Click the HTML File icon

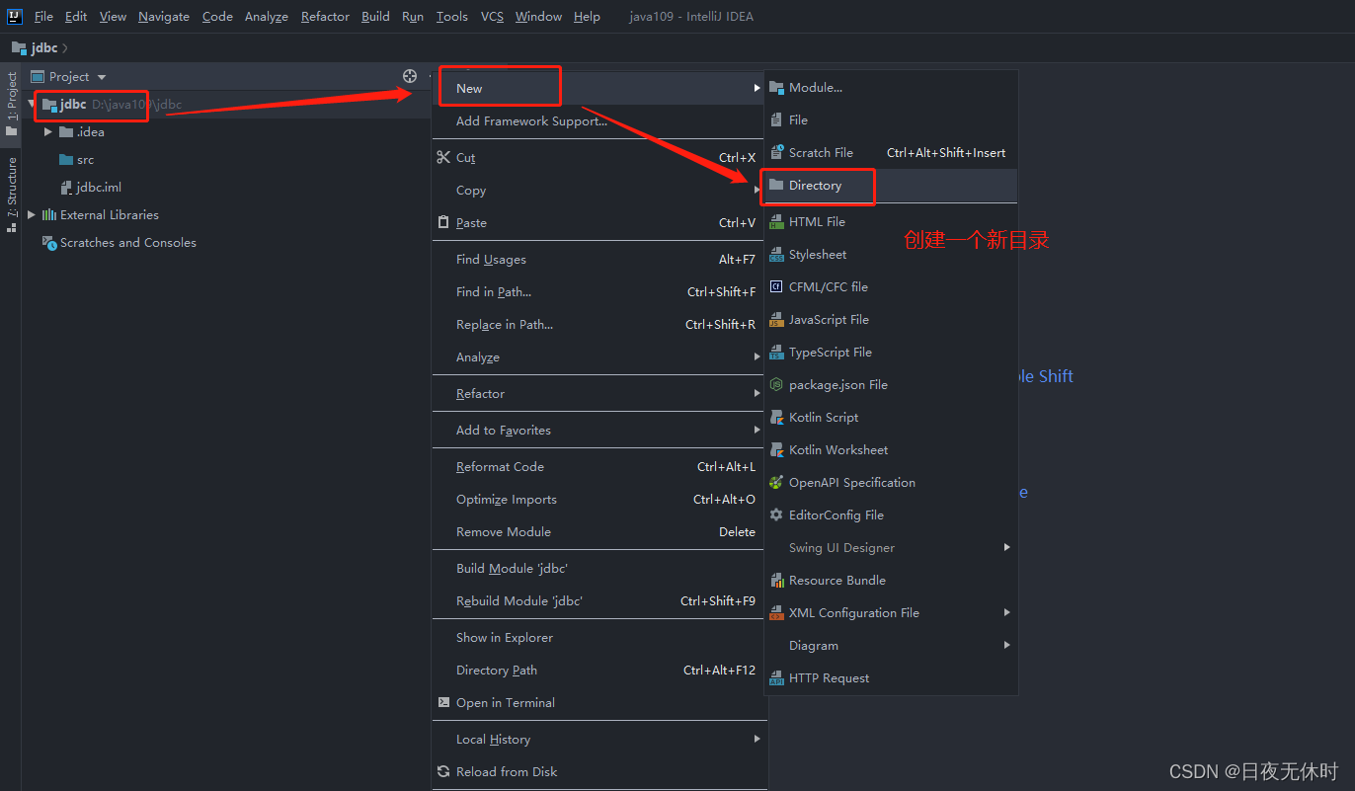point(776,221)
